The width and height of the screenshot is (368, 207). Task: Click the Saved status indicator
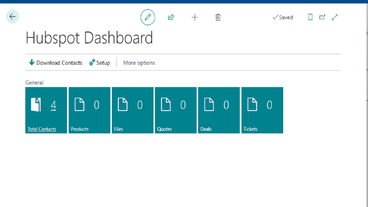click(283, 17)
